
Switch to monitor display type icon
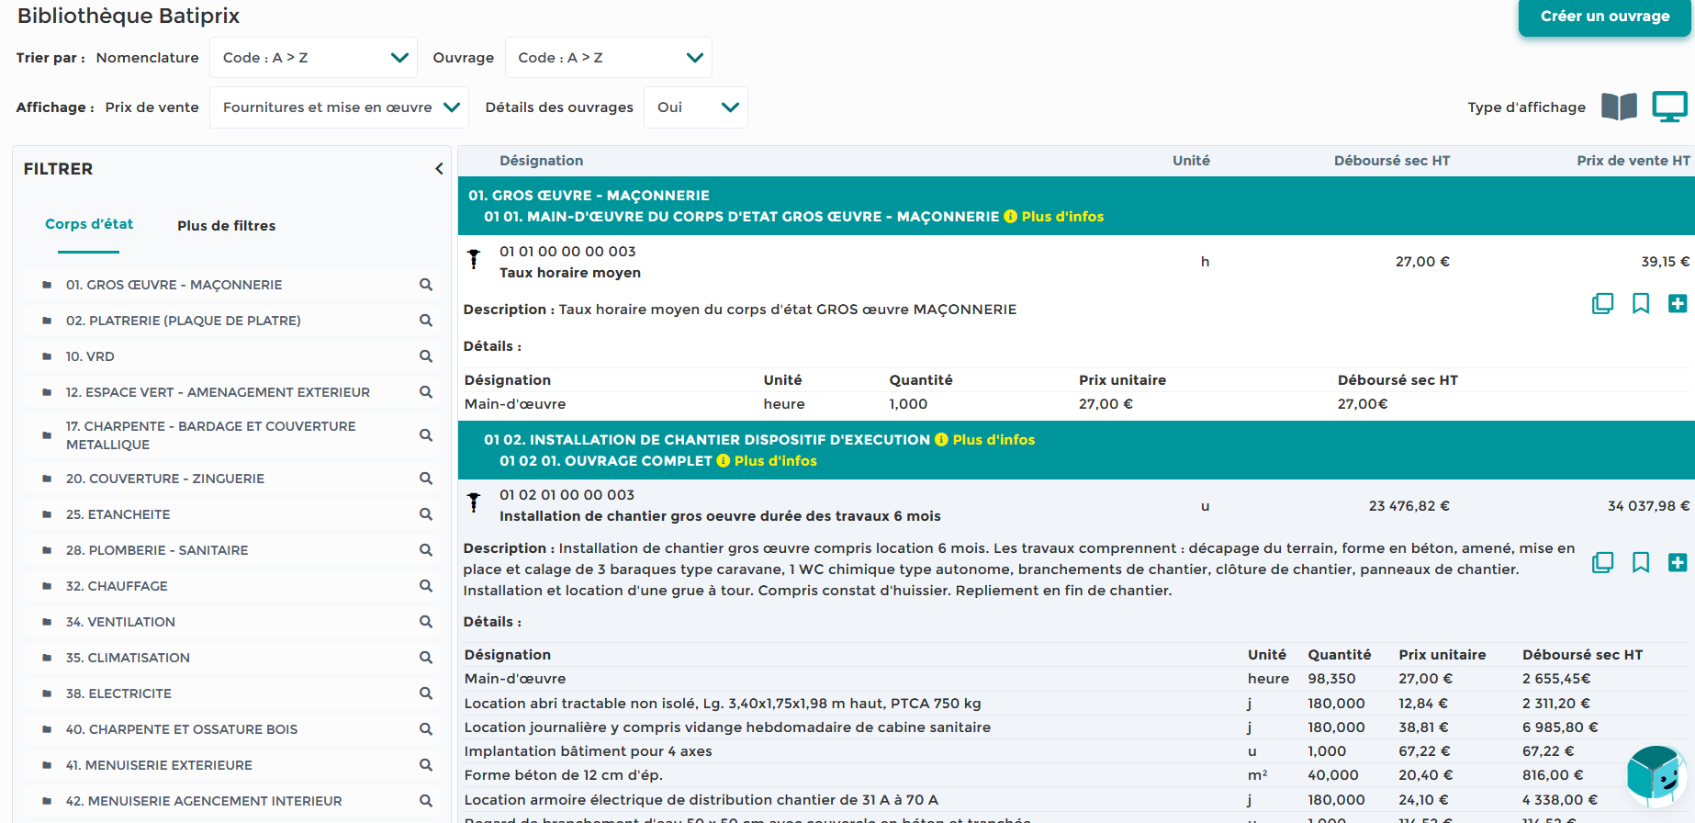click(1669, 107)
